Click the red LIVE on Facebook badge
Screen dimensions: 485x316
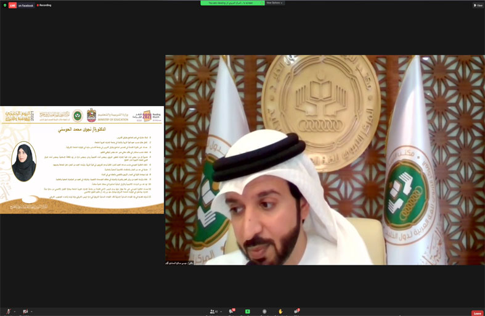[12, 5]
